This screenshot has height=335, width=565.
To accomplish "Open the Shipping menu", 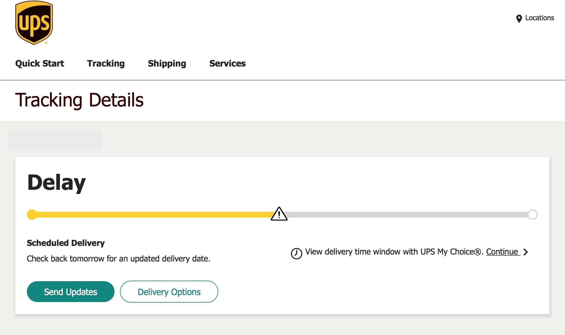I will click(167, 64).
